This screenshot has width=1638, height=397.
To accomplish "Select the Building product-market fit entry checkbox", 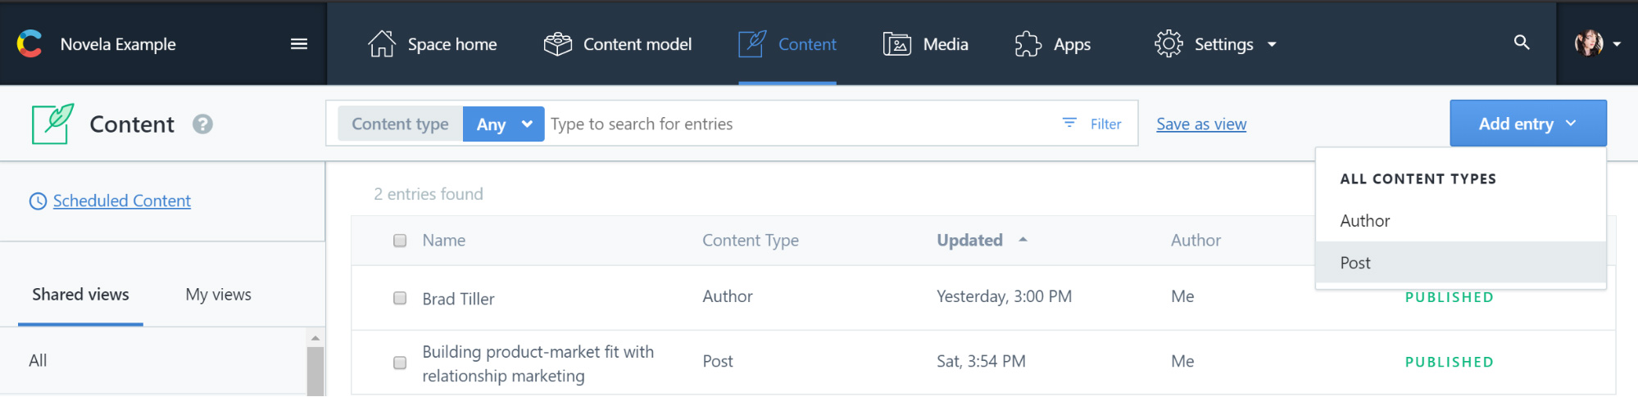I will (x=400, y=363).
